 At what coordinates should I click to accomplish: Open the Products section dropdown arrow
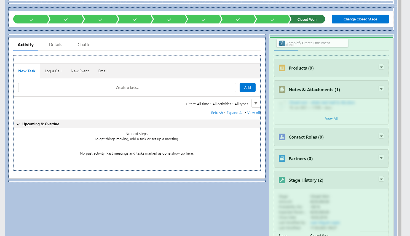(381, 67)
